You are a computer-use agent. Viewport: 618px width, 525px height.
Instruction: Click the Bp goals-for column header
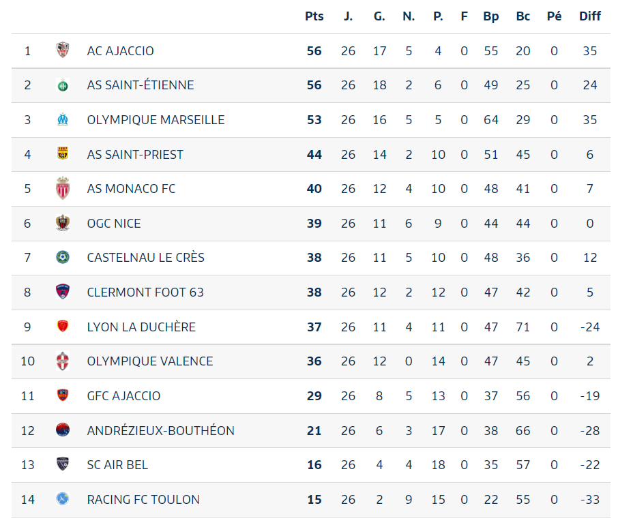(491, 16)
